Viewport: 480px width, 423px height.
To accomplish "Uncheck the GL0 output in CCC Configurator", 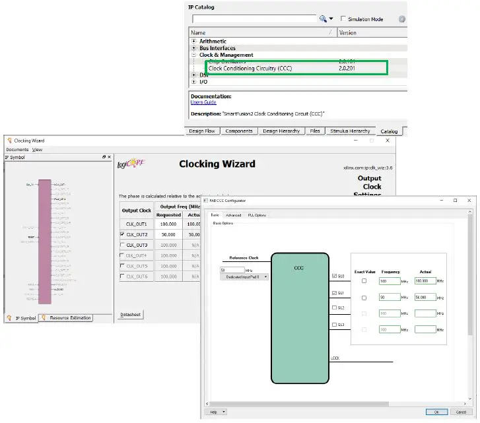I will click(334, 276).
